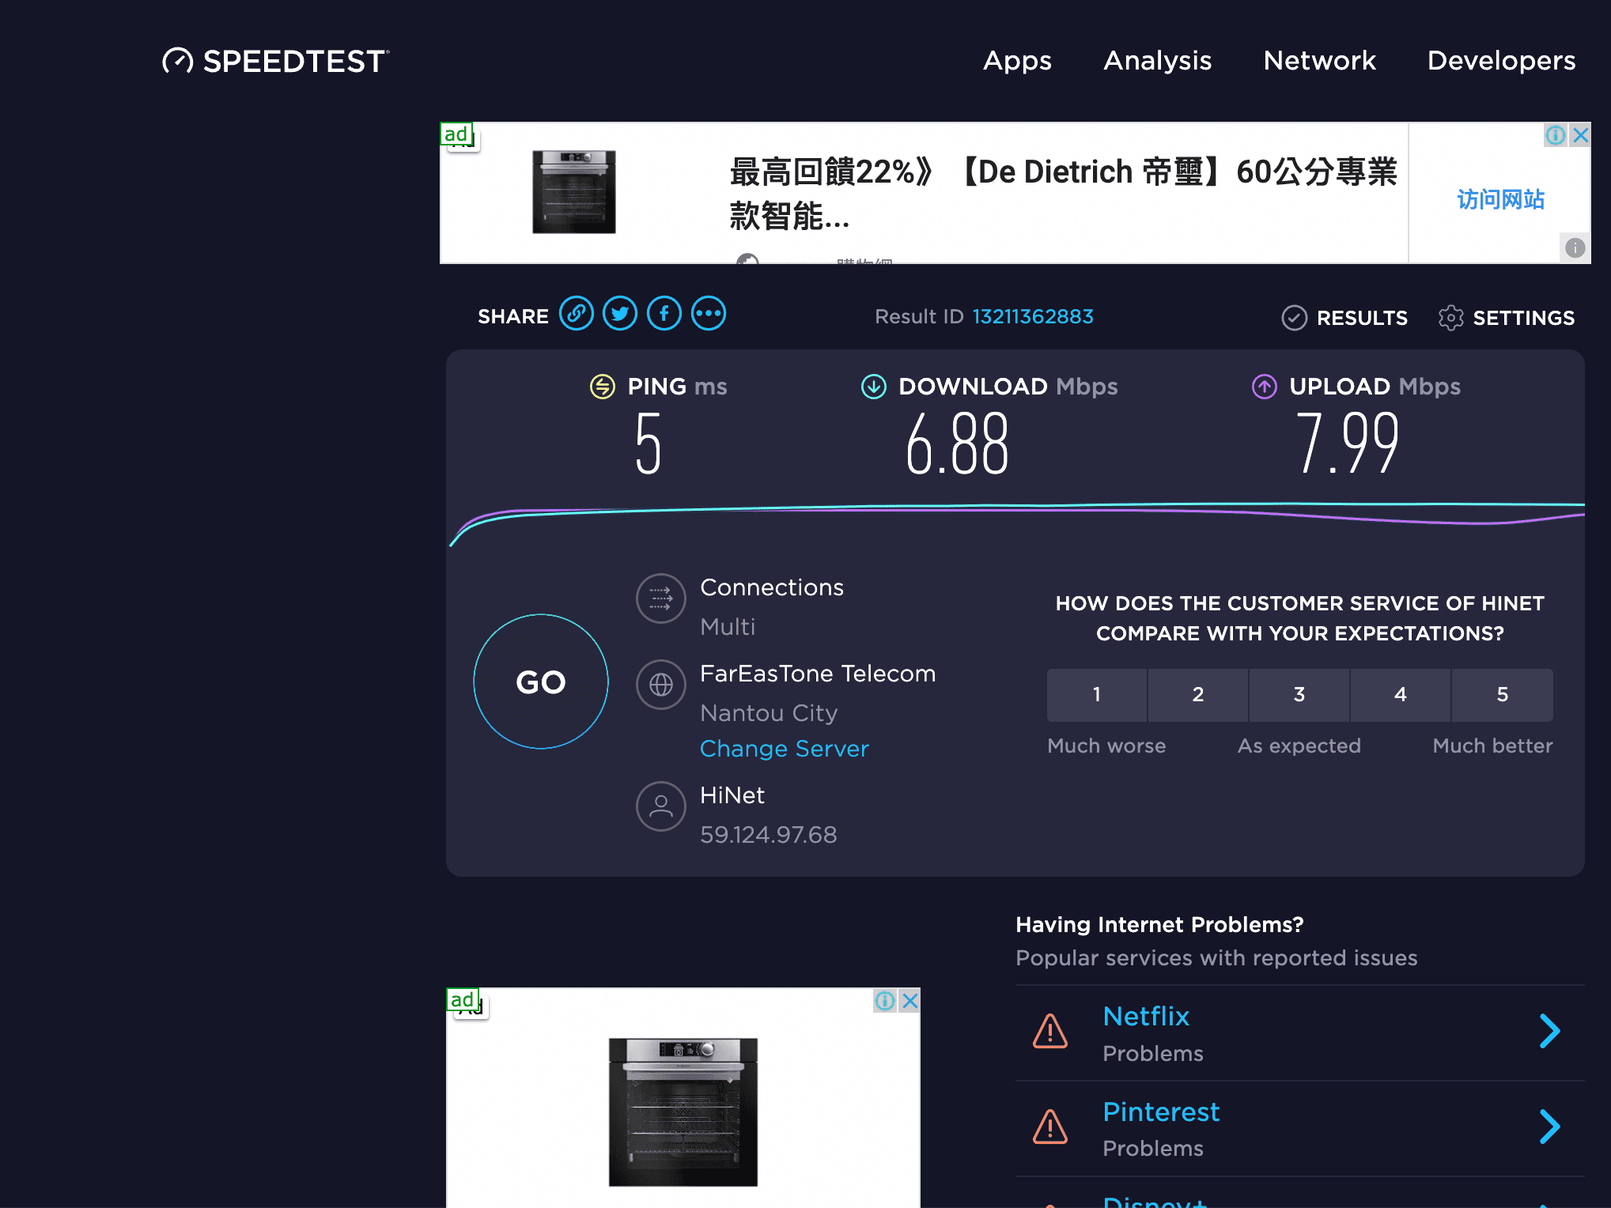Copy the share link icon
1611x1208 pixels.
tap(577, 314)
